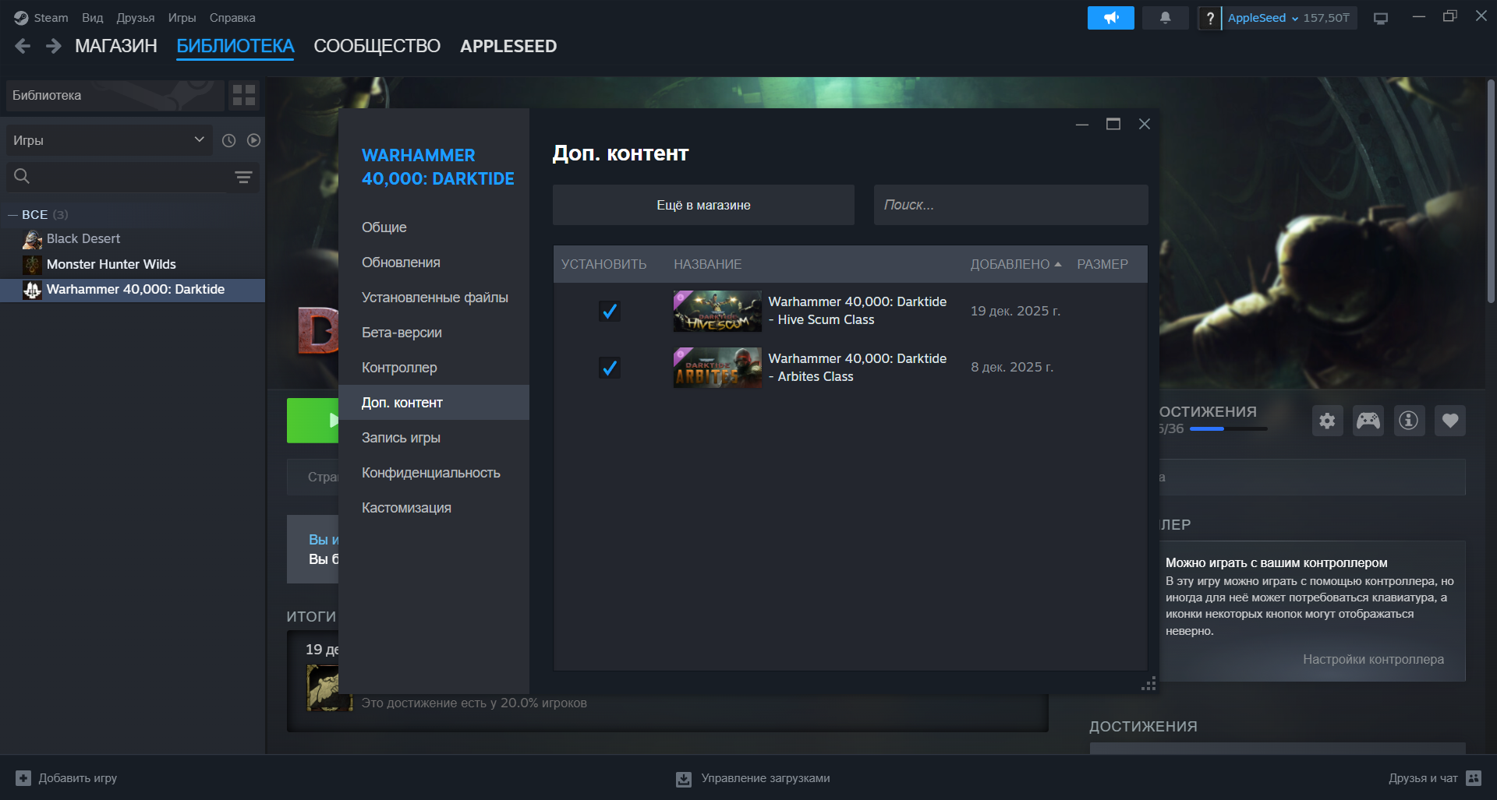This screenshot has height=800, width=1497.
Task: Open the library filter options icon
Action: [243, 177]
